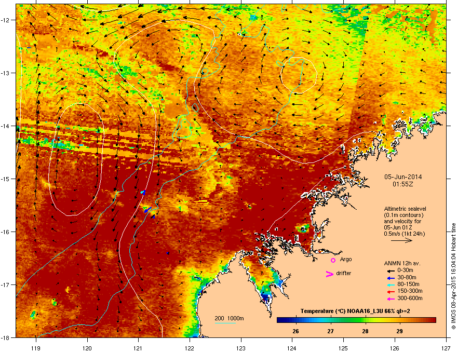457x353 pixels.
Task: Click the dark red end of color bar
Action: point(434,320)
